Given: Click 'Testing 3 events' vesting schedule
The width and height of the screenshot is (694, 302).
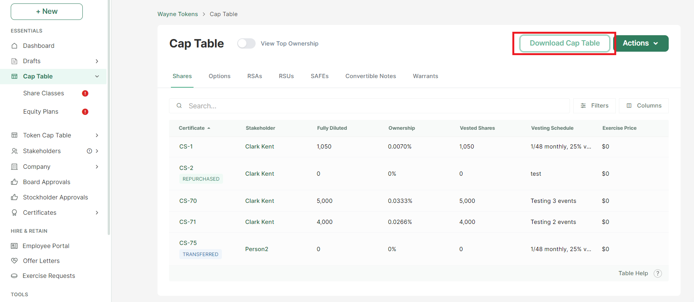Looking at the screenshot, I should click(x=553, y=201).
